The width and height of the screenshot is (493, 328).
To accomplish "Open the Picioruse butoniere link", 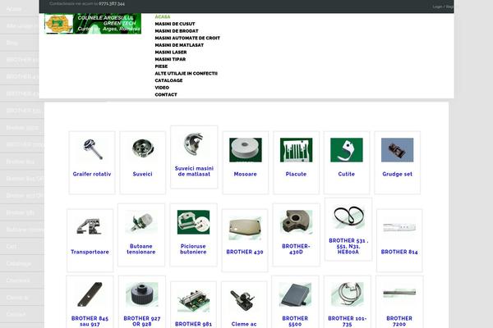I will 193,249.
